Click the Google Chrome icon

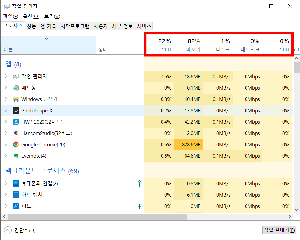pyautogui.click(x=16, y=144)
